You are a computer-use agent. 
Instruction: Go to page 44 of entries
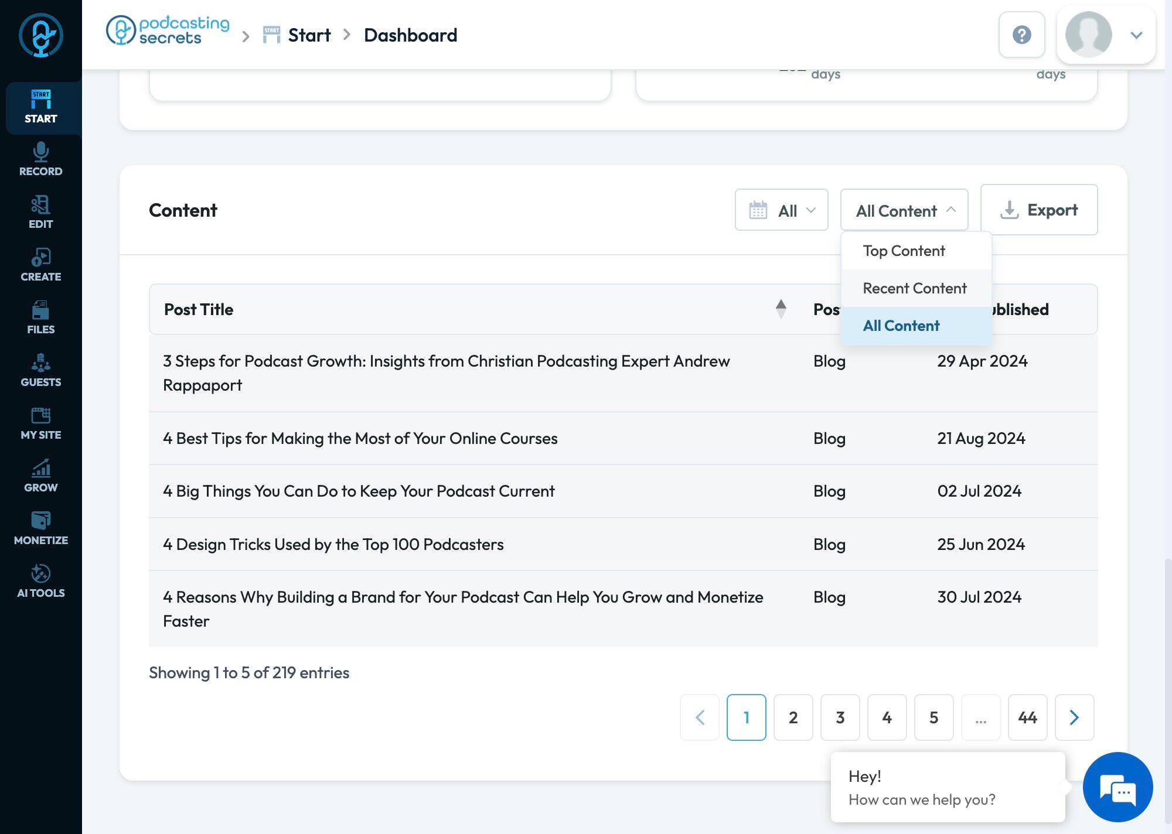click(1027, 717)
